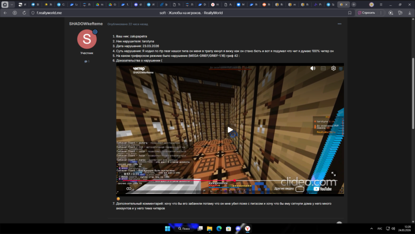
Task: Switch to the Yandex tab labeled H
Action: (215, 5)
